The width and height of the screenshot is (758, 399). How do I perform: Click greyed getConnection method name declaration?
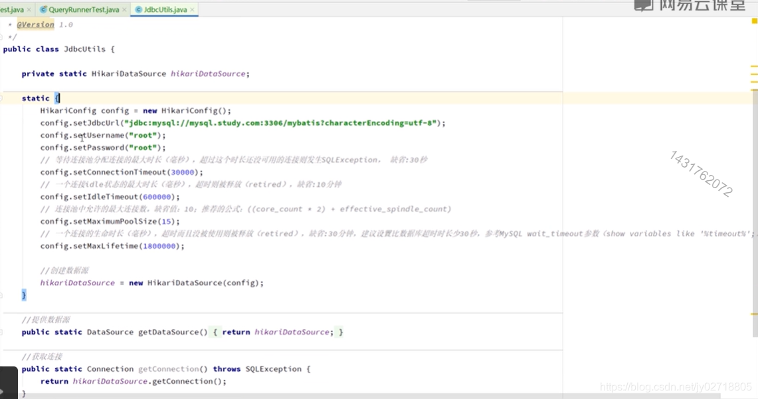click(168, 369)
